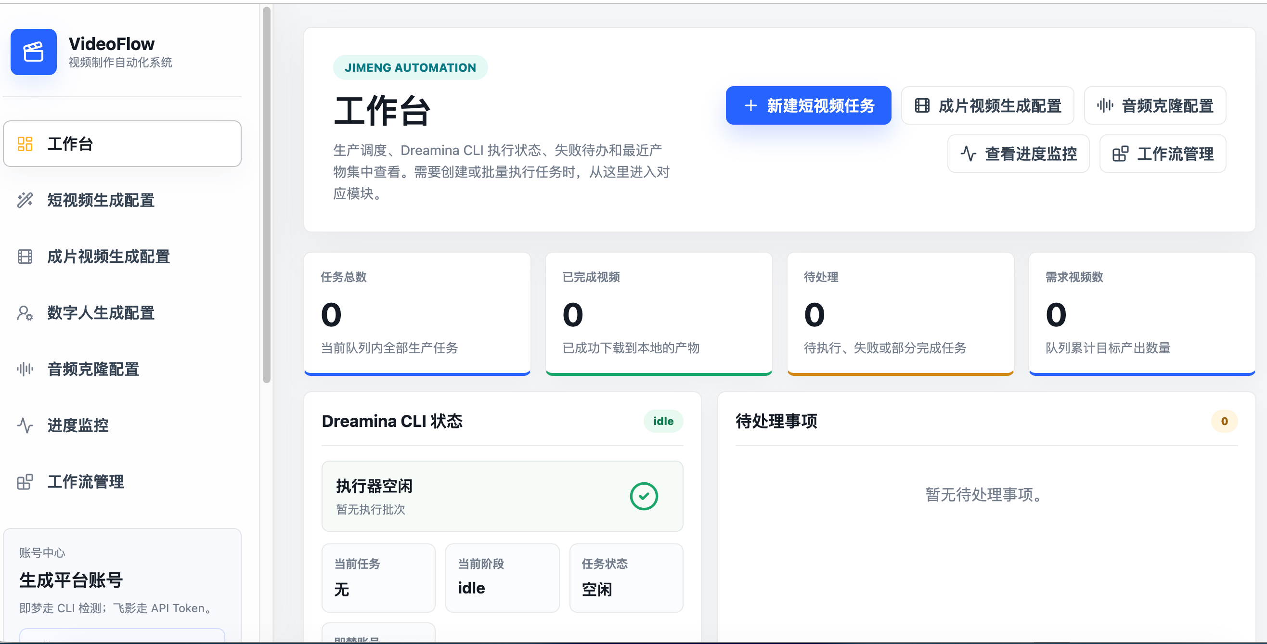
Task: Click the VideoFlow clapperboard logo icon
Action: pos(33,52)
